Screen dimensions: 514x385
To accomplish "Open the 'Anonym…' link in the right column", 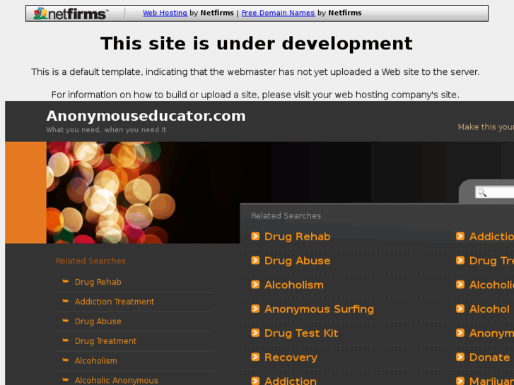I will (491, 333).
